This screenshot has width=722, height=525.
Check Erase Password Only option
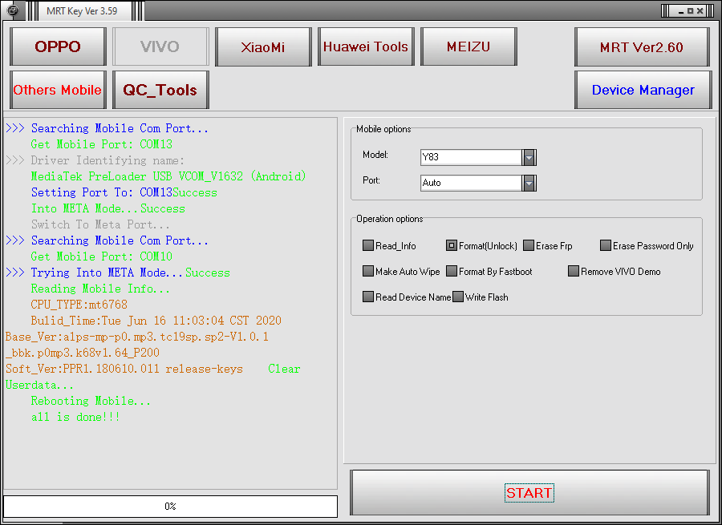pos(606,246)
